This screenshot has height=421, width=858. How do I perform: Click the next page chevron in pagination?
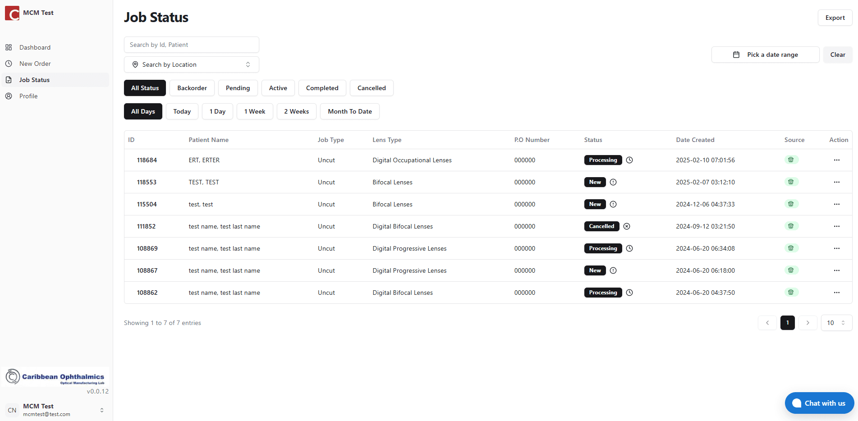[x=808, y=323]
